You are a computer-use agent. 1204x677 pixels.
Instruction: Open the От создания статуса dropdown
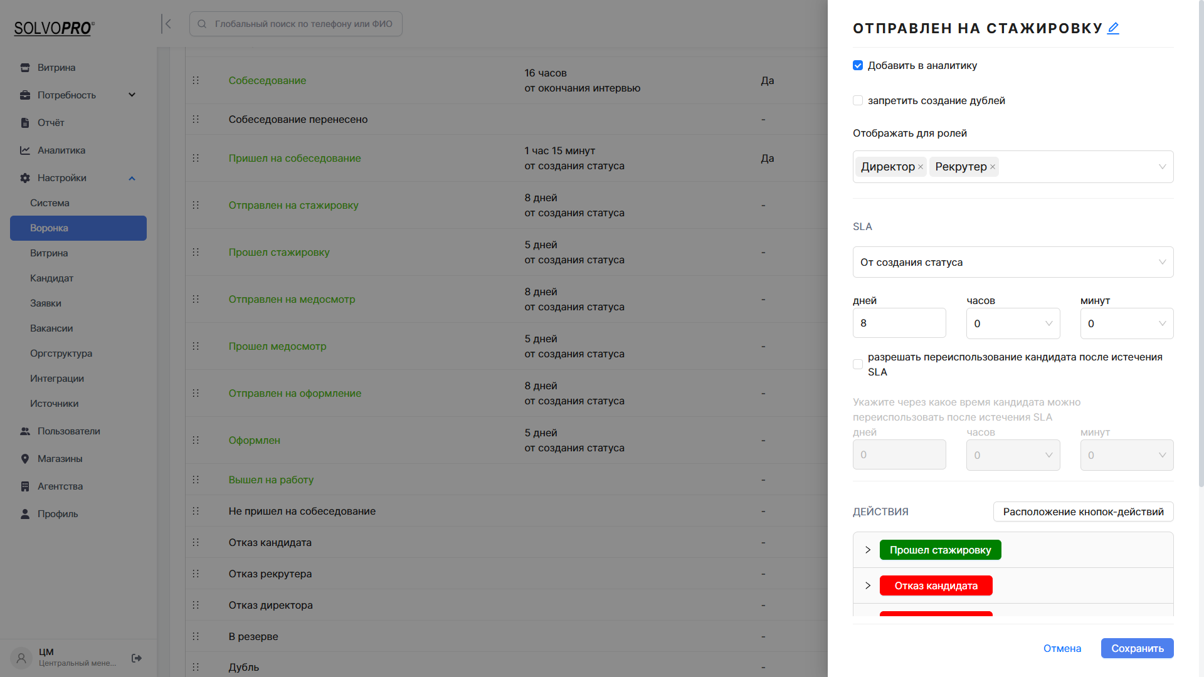pos(1013,262)
